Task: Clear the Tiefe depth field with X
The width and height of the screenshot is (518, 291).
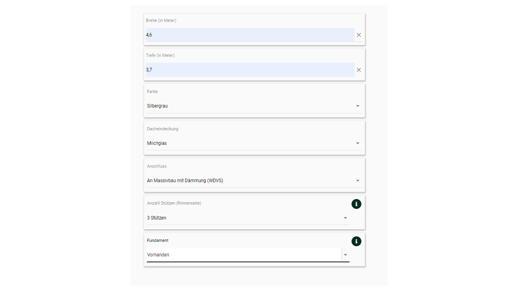Action: point(359,70)
